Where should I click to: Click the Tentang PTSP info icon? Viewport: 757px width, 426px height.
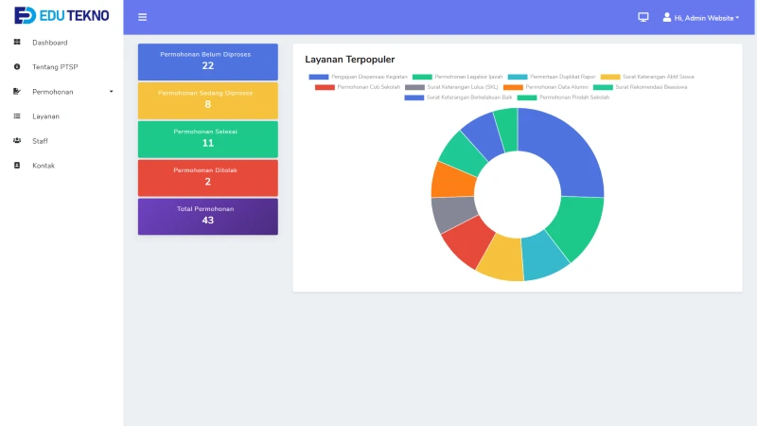17,67
